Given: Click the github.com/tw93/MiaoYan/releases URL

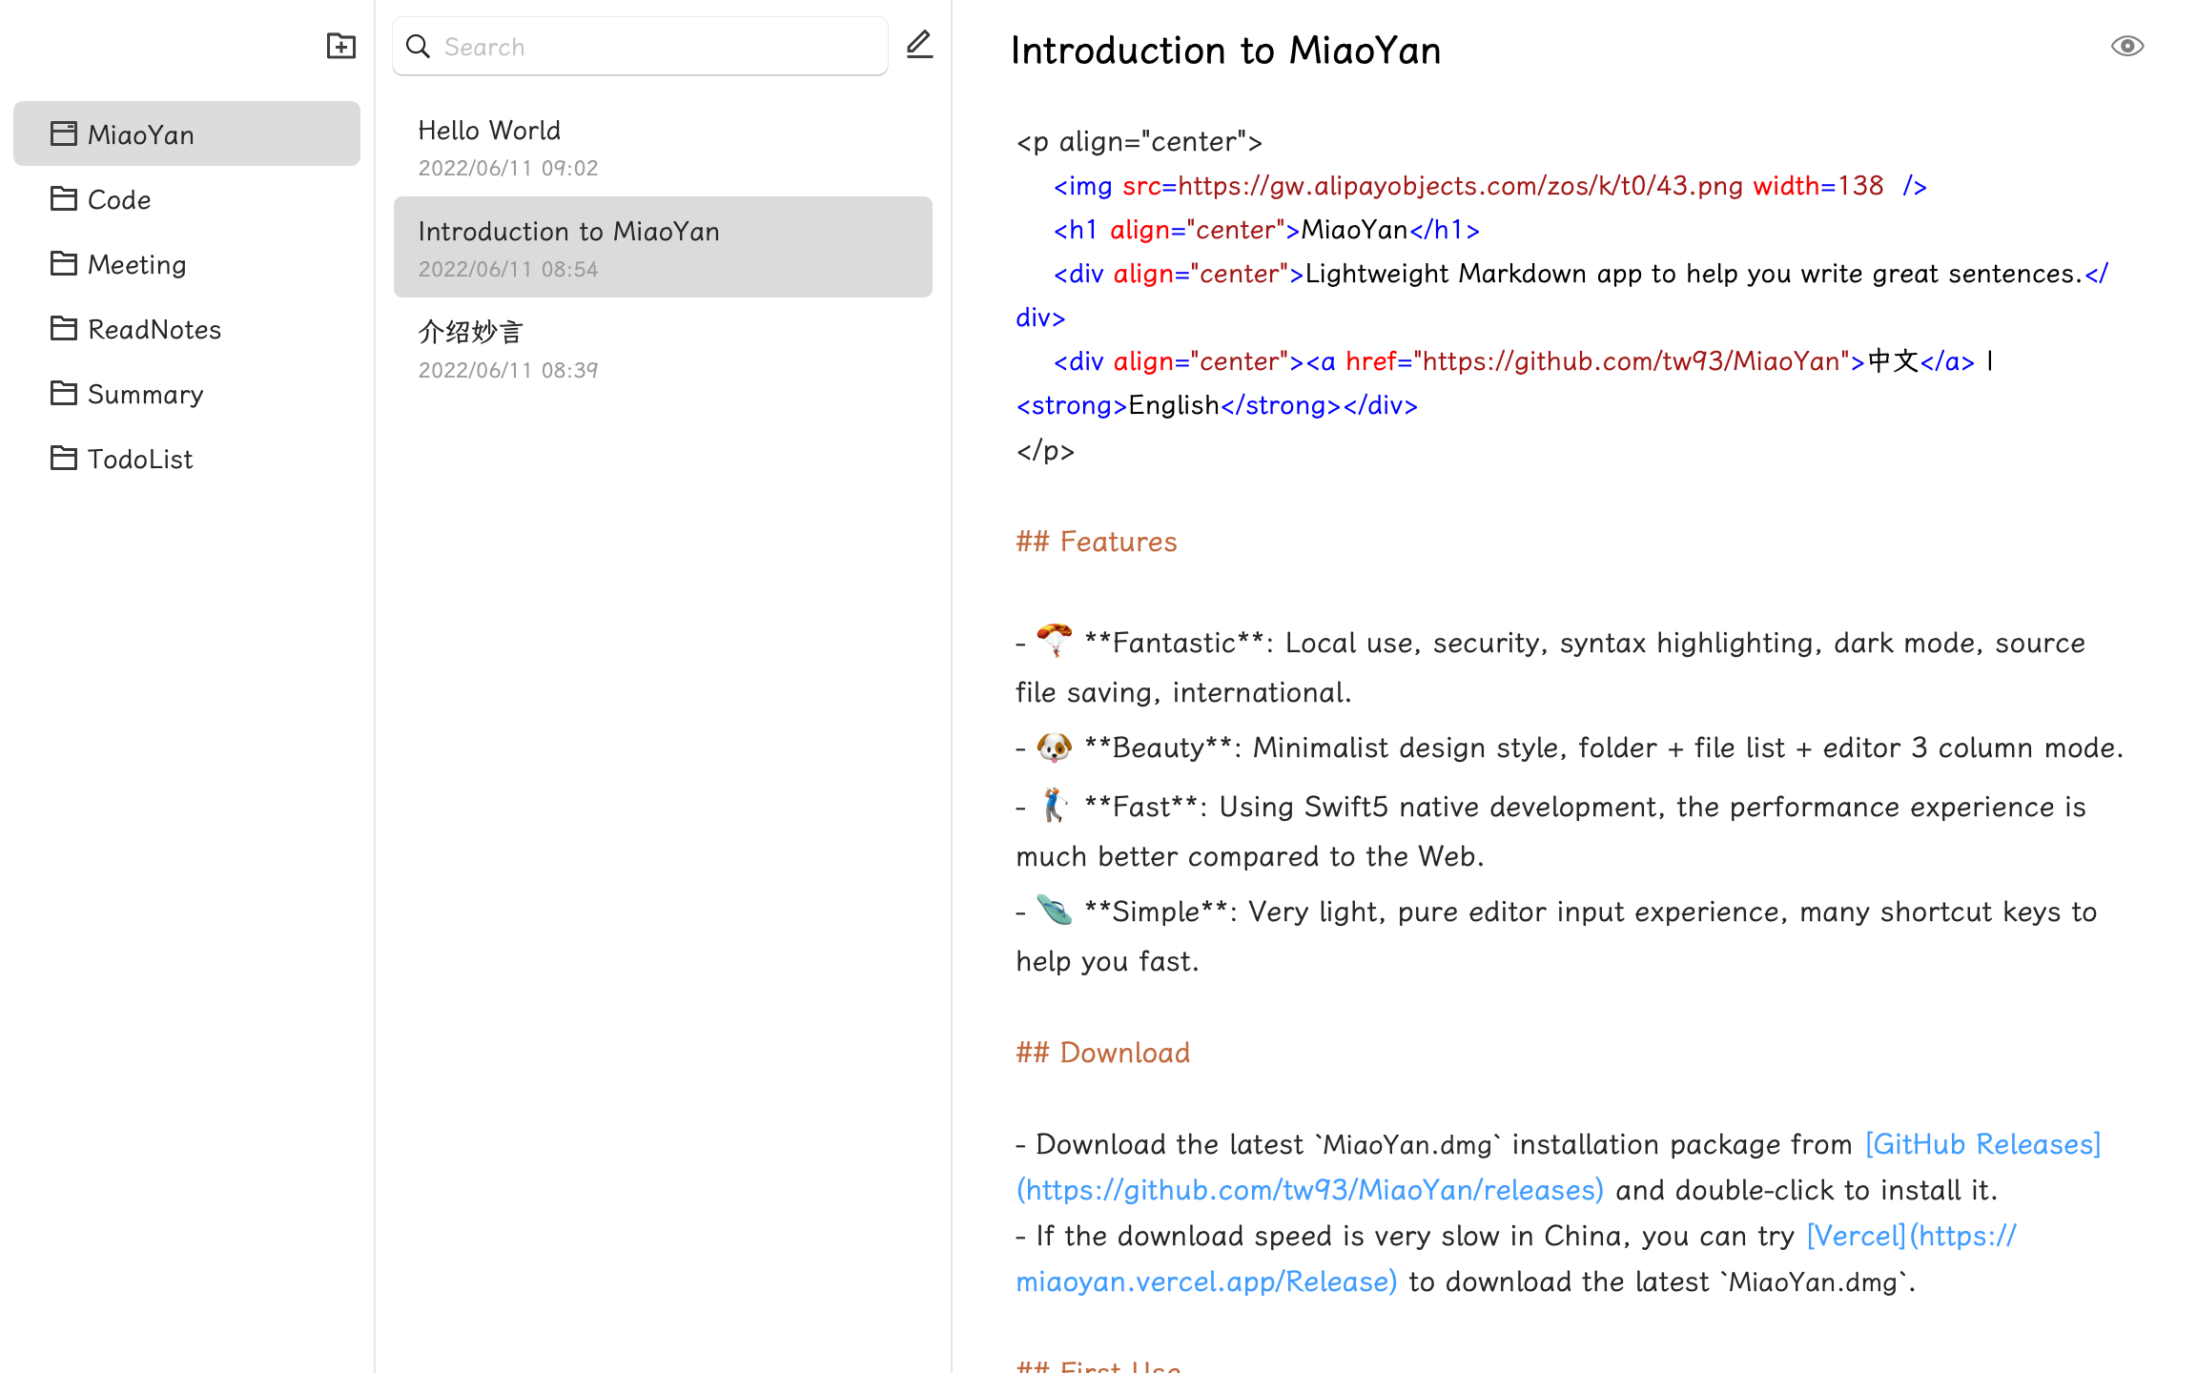Looking at the screenshot, I should click(x=1310, y=1190).
